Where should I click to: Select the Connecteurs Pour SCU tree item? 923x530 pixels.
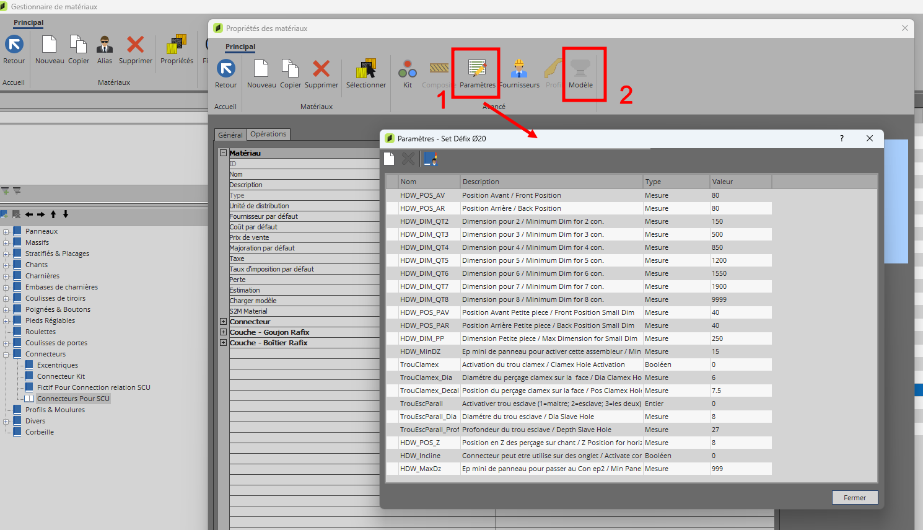coord(73,399)
